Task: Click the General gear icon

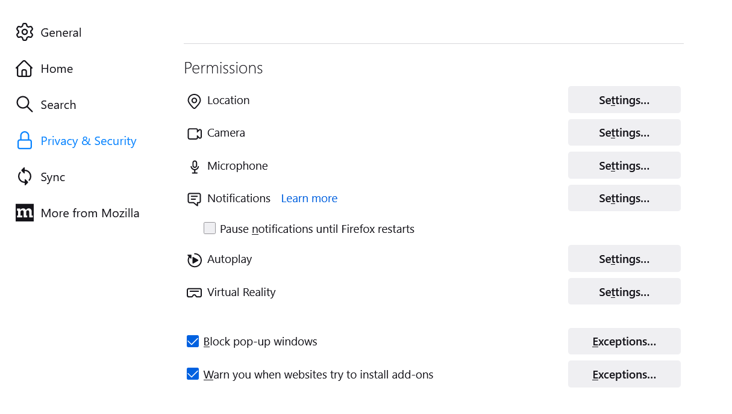Action: tap(25, 32)
